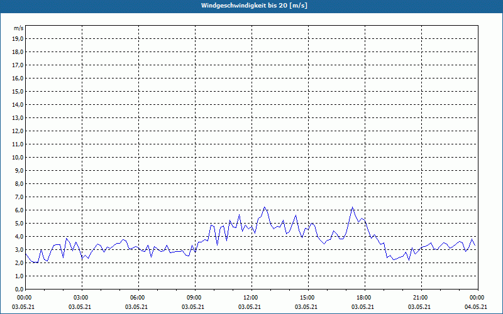Click the 3,0 y-axis label

tap(19, 249)
